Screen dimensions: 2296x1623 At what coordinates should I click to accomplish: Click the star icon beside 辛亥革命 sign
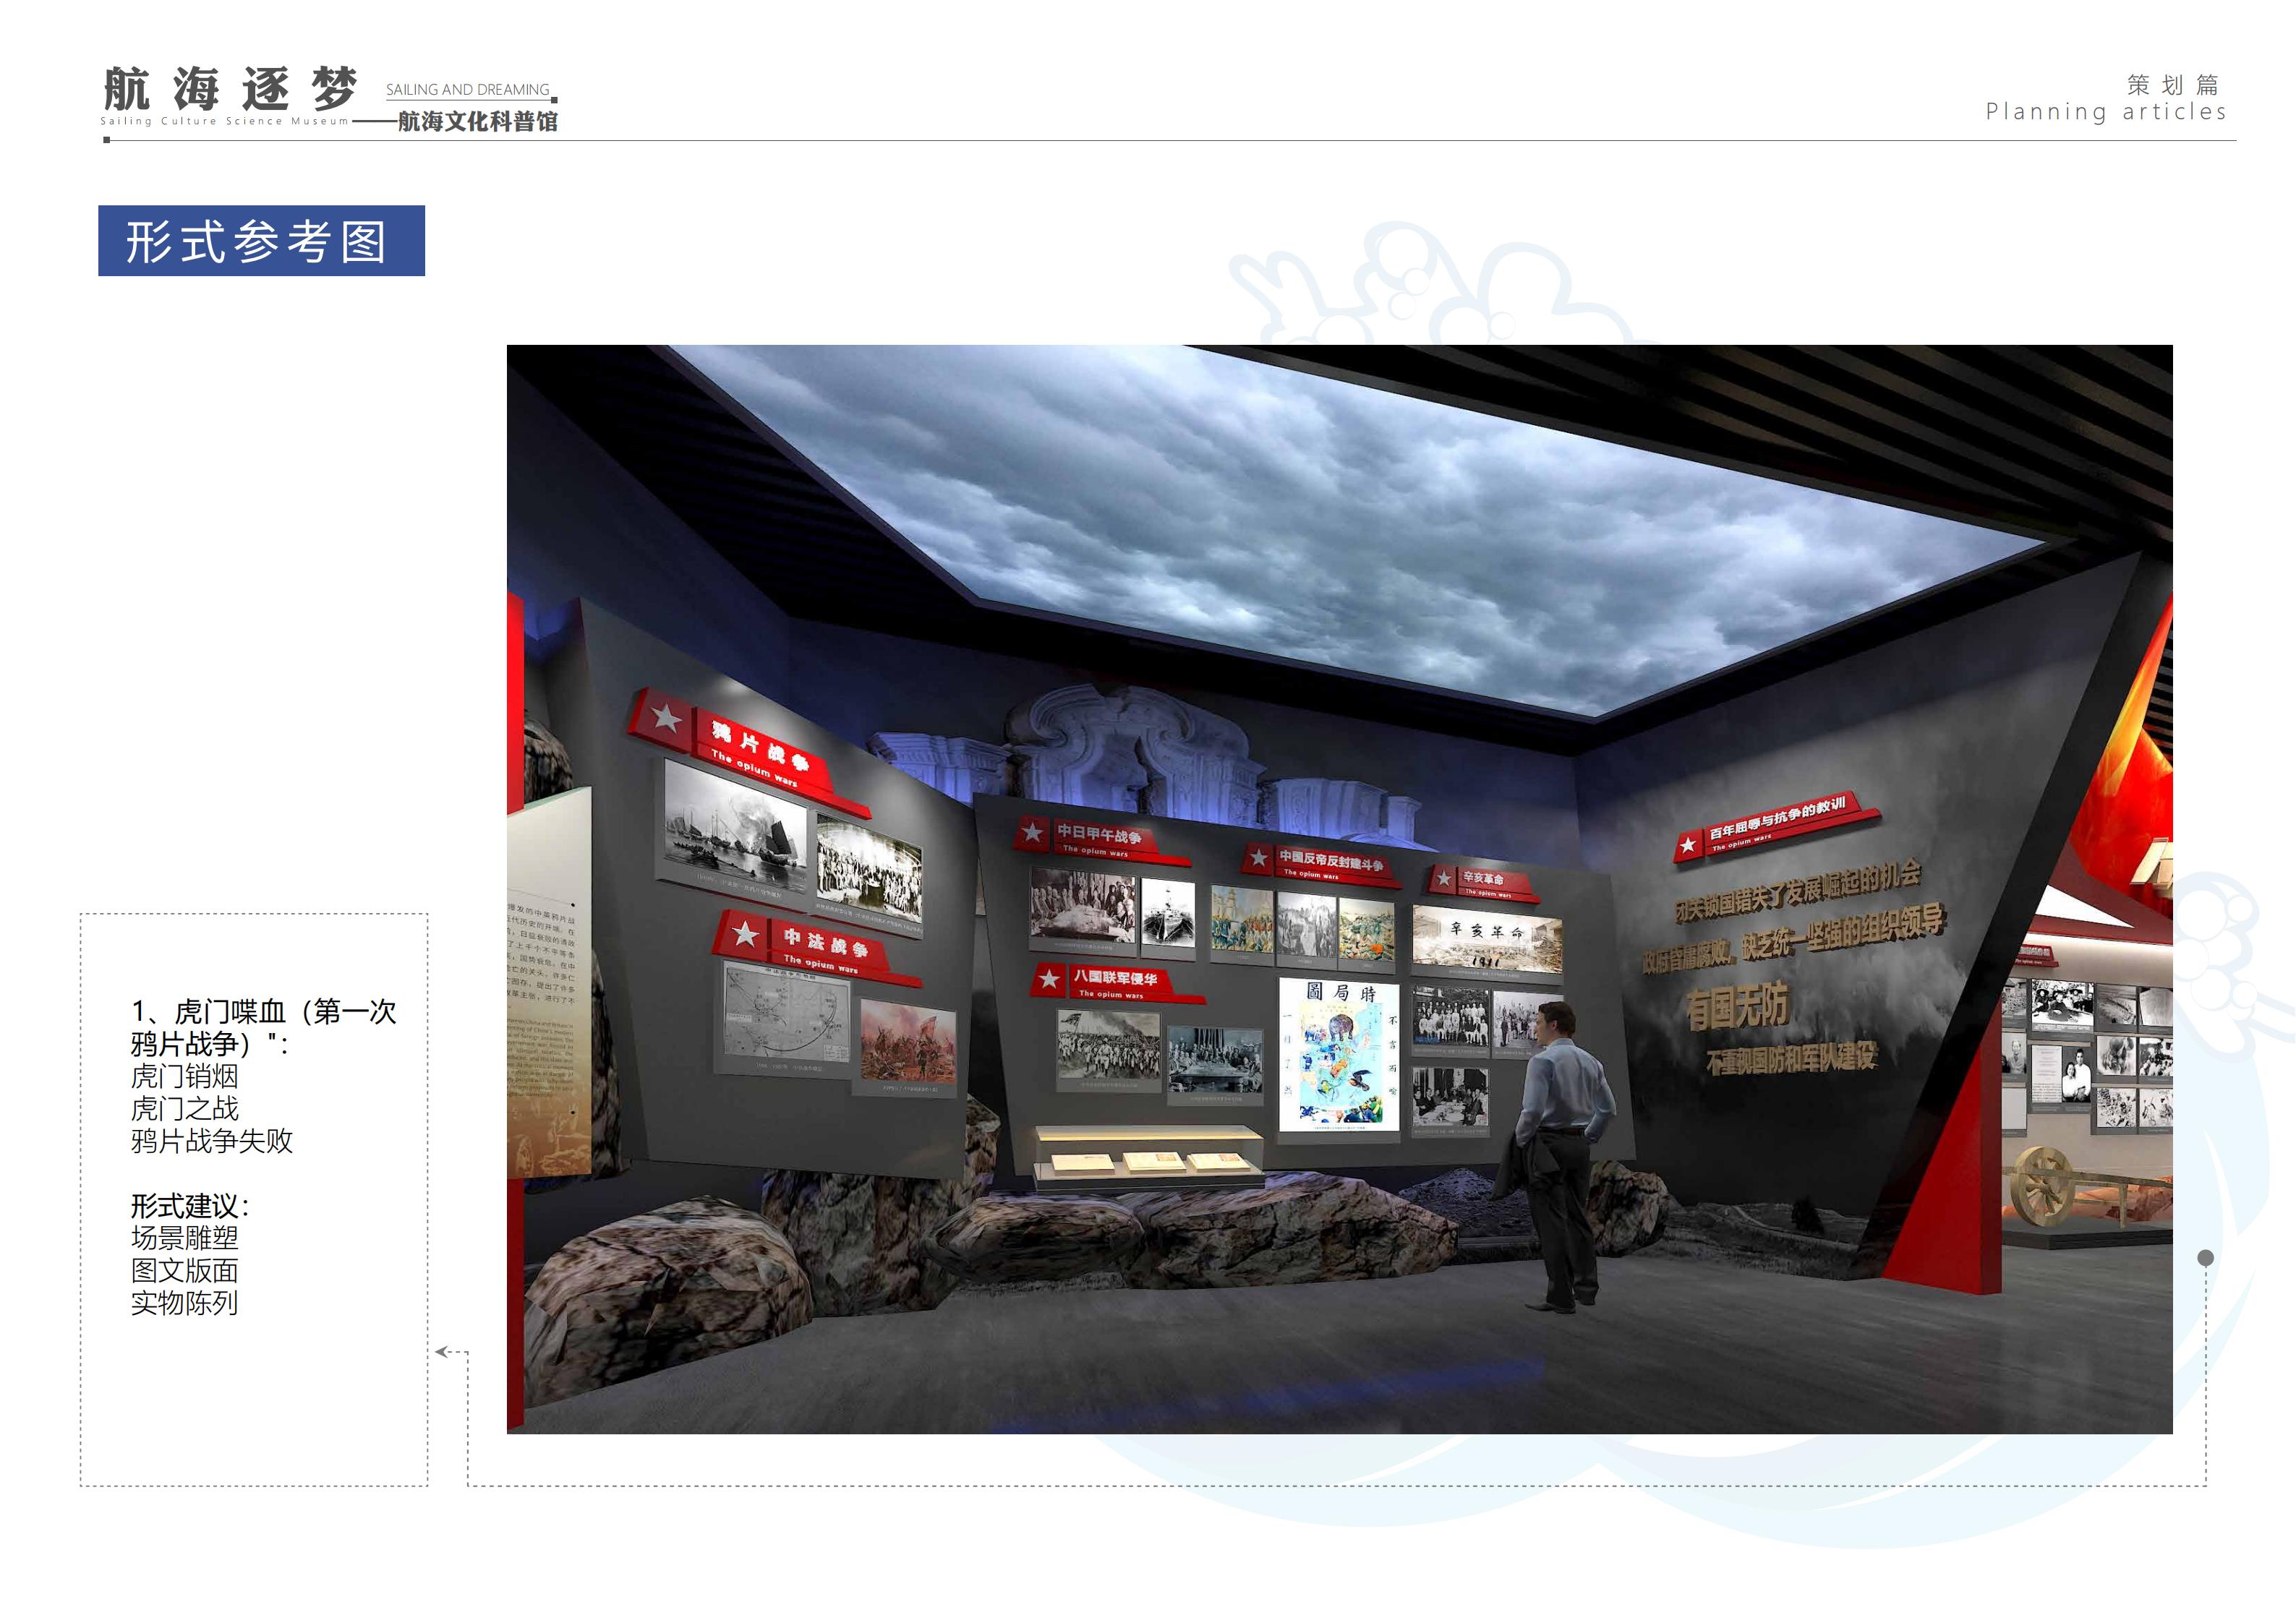click(1444, 878)
